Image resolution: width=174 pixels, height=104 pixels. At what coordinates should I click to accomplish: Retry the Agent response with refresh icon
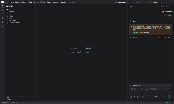(168, 38)
